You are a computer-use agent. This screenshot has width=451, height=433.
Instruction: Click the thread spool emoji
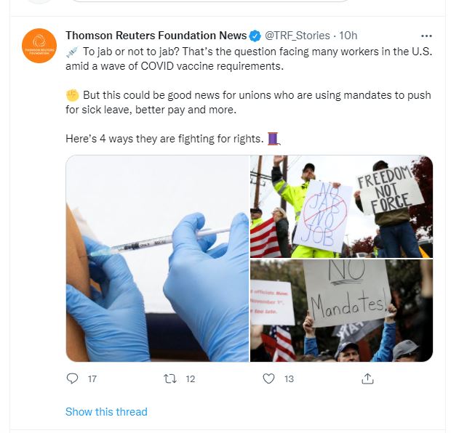(274, 139)
